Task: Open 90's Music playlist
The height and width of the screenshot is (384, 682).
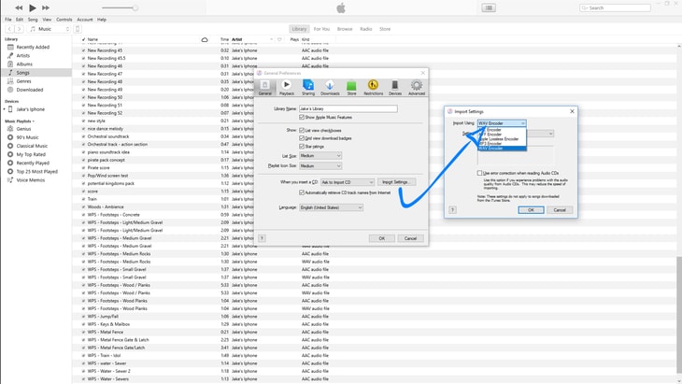Action: 27,137
